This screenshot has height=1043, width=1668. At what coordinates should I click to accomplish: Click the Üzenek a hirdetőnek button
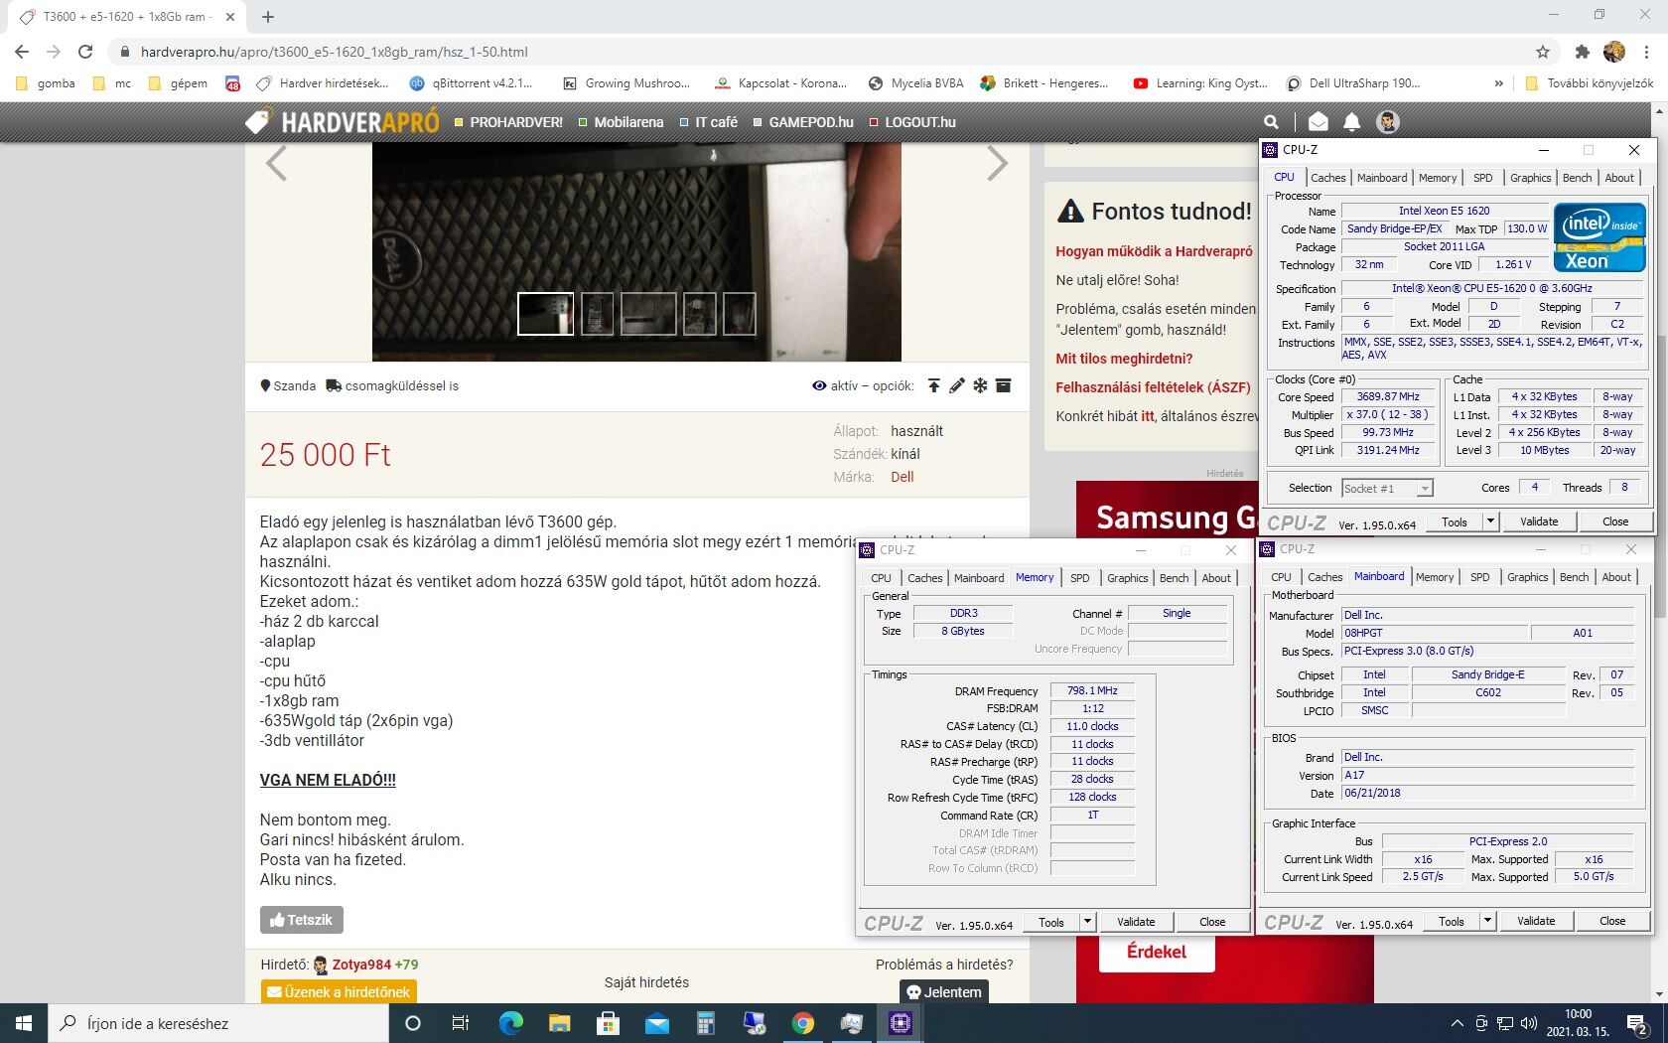click(339, 991)
